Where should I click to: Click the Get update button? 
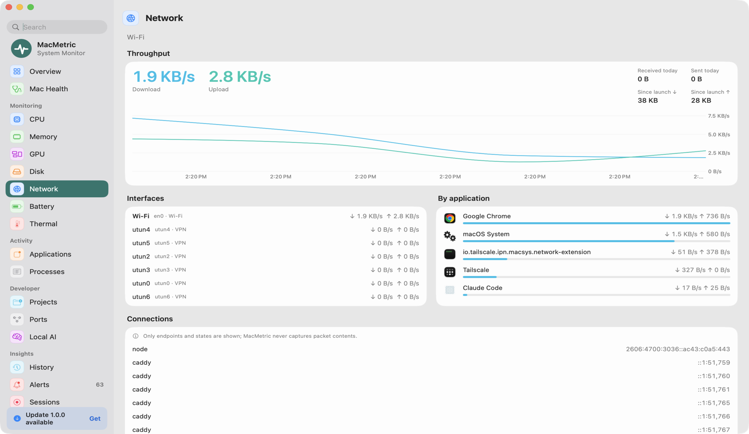[95, 419]
